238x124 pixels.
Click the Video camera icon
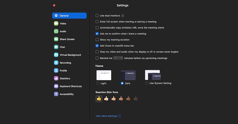[56, 23]
